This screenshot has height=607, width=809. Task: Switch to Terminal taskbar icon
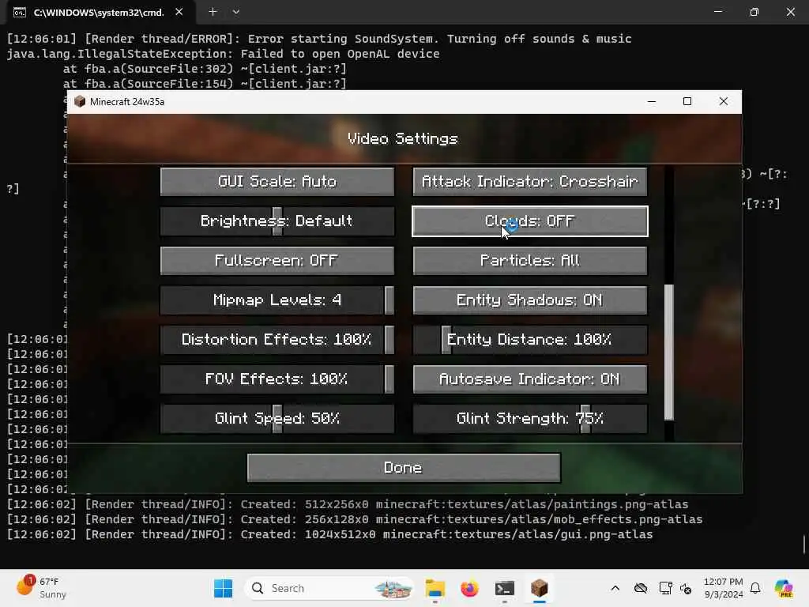(x=505, y=588)
